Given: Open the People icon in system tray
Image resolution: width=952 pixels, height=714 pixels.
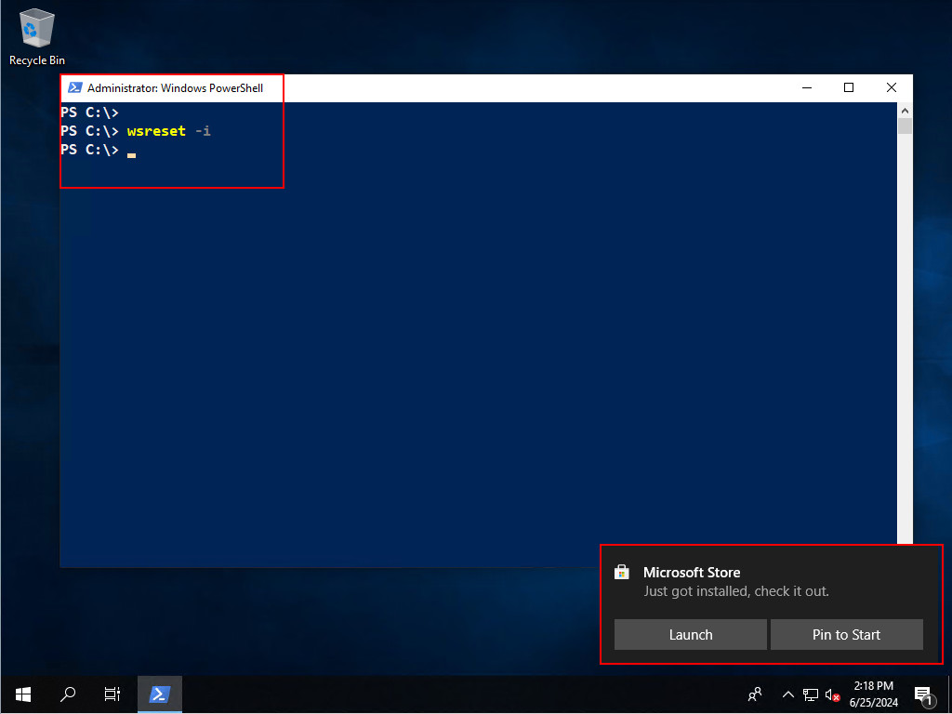Looking at the screenshot, I should coord(755,694).
